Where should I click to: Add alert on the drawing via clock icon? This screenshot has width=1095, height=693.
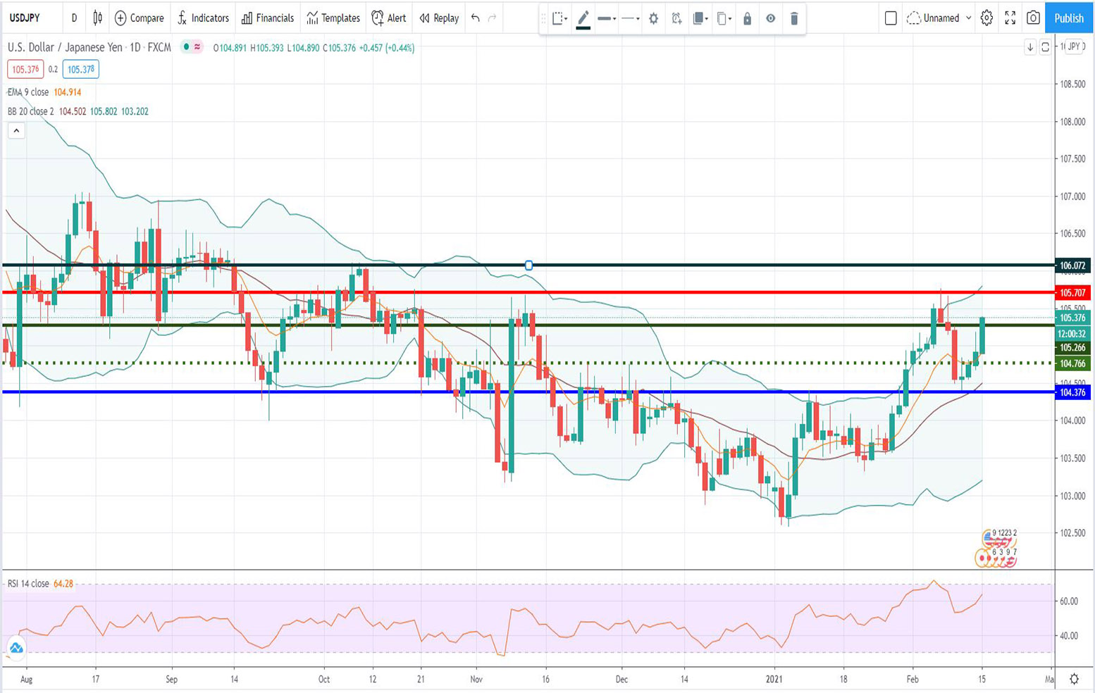coord(675,19)
